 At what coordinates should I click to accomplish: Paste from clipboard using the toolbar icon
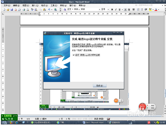(44, 10)
